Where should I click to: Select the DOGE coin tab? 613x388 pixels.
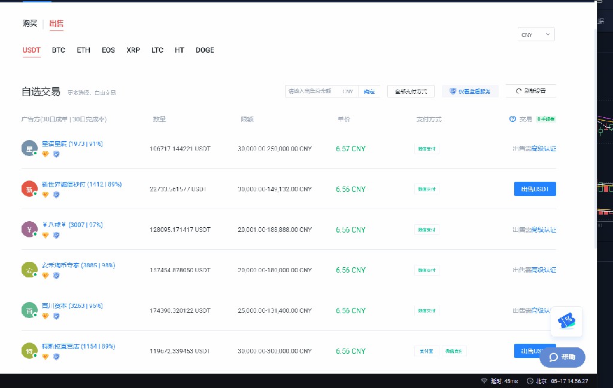[205, 50]
